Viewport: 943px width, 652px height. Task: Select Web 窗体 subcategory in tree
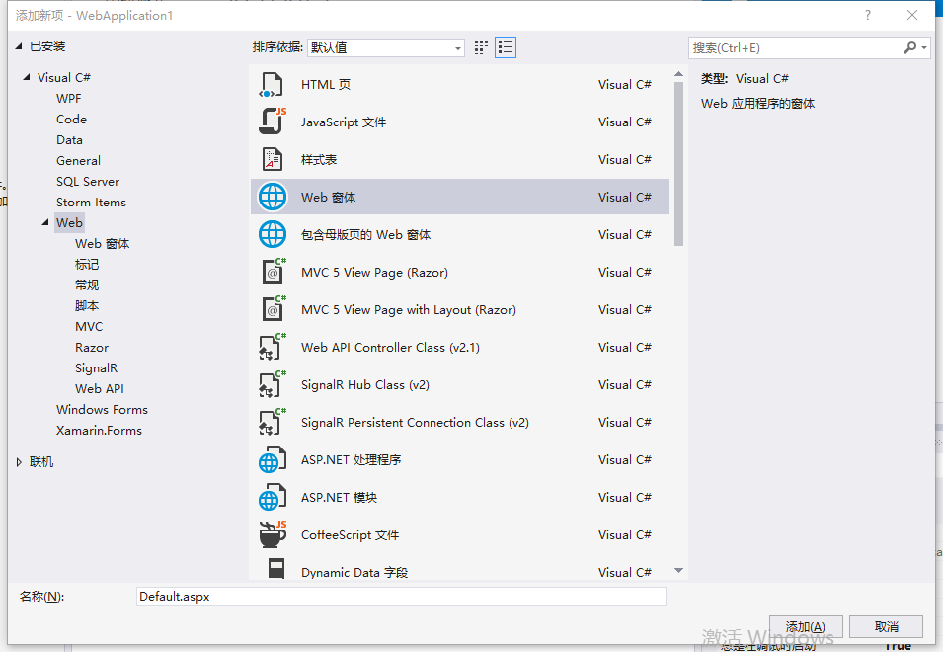coord(103,244)
